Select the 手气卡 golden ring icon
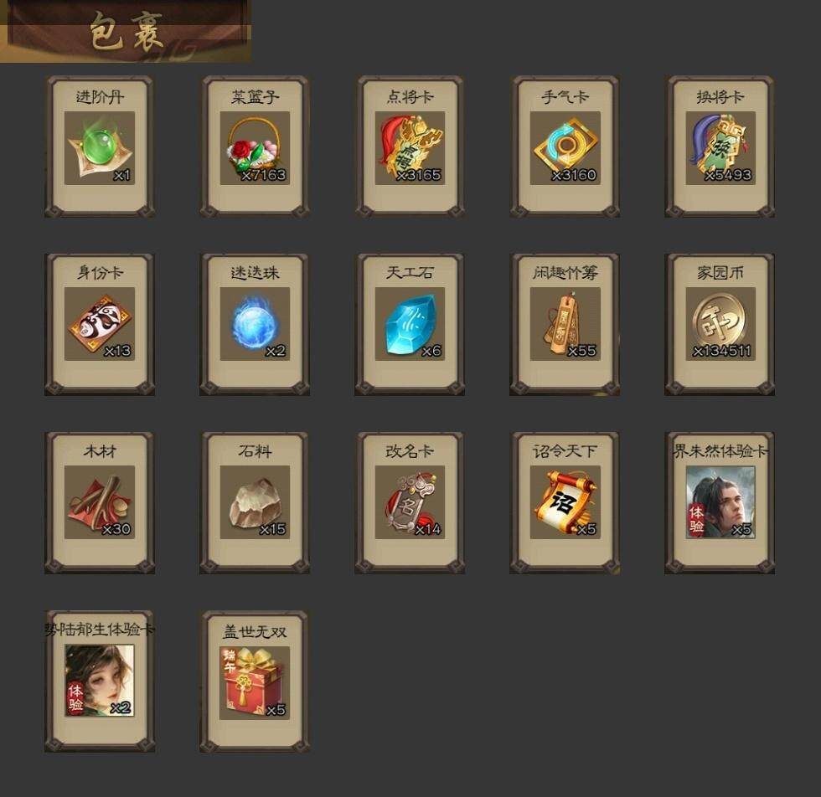Image resolution: width=821 pixels, height=797 pixels. click(x=565, y=148)
